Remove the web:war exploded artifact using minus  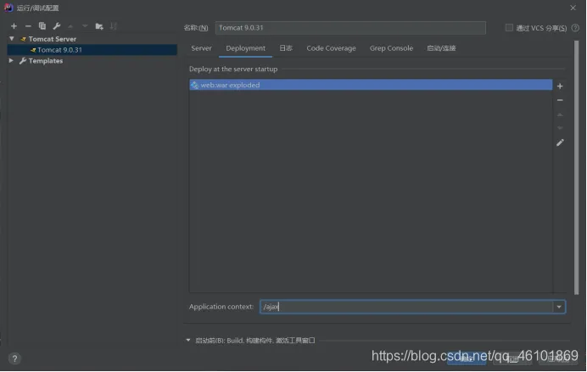(560, 100)
